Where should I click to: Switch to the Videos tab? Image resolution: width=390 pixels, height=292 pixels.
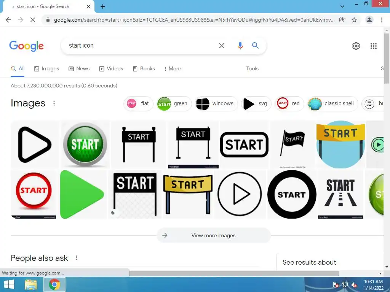click(111, 69)
